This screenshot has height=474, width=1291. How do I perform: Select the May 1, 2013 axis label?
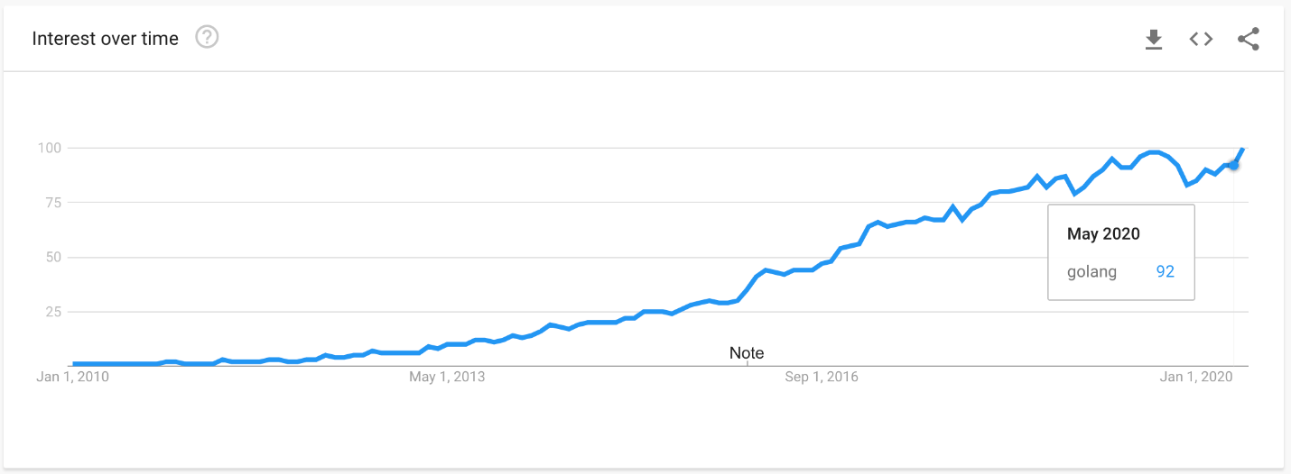click(447, 377)
